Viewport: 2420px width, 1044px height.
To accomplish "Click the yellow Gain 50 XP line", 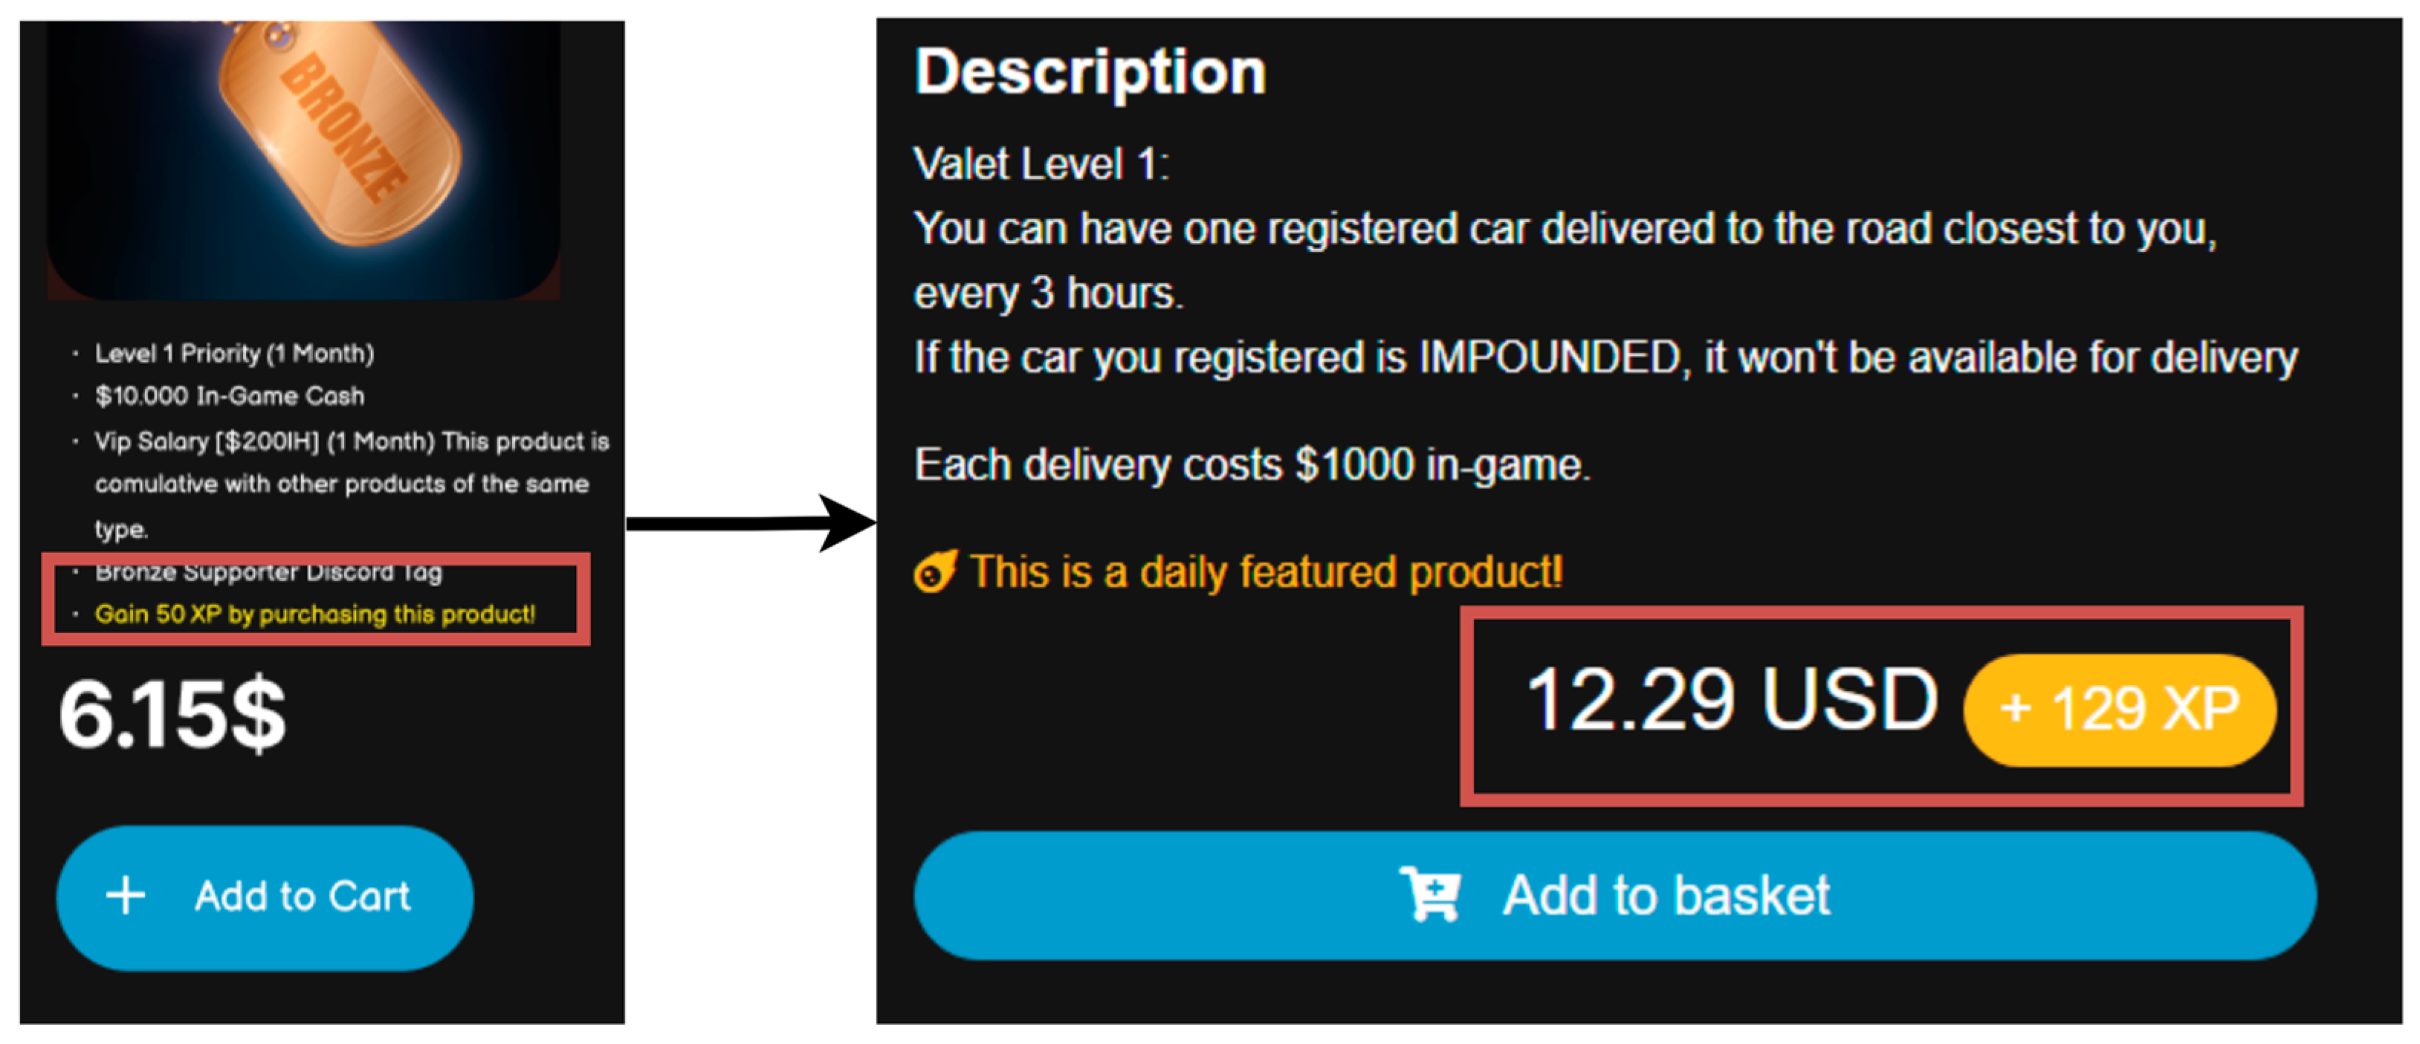I will tap(314, 614).
